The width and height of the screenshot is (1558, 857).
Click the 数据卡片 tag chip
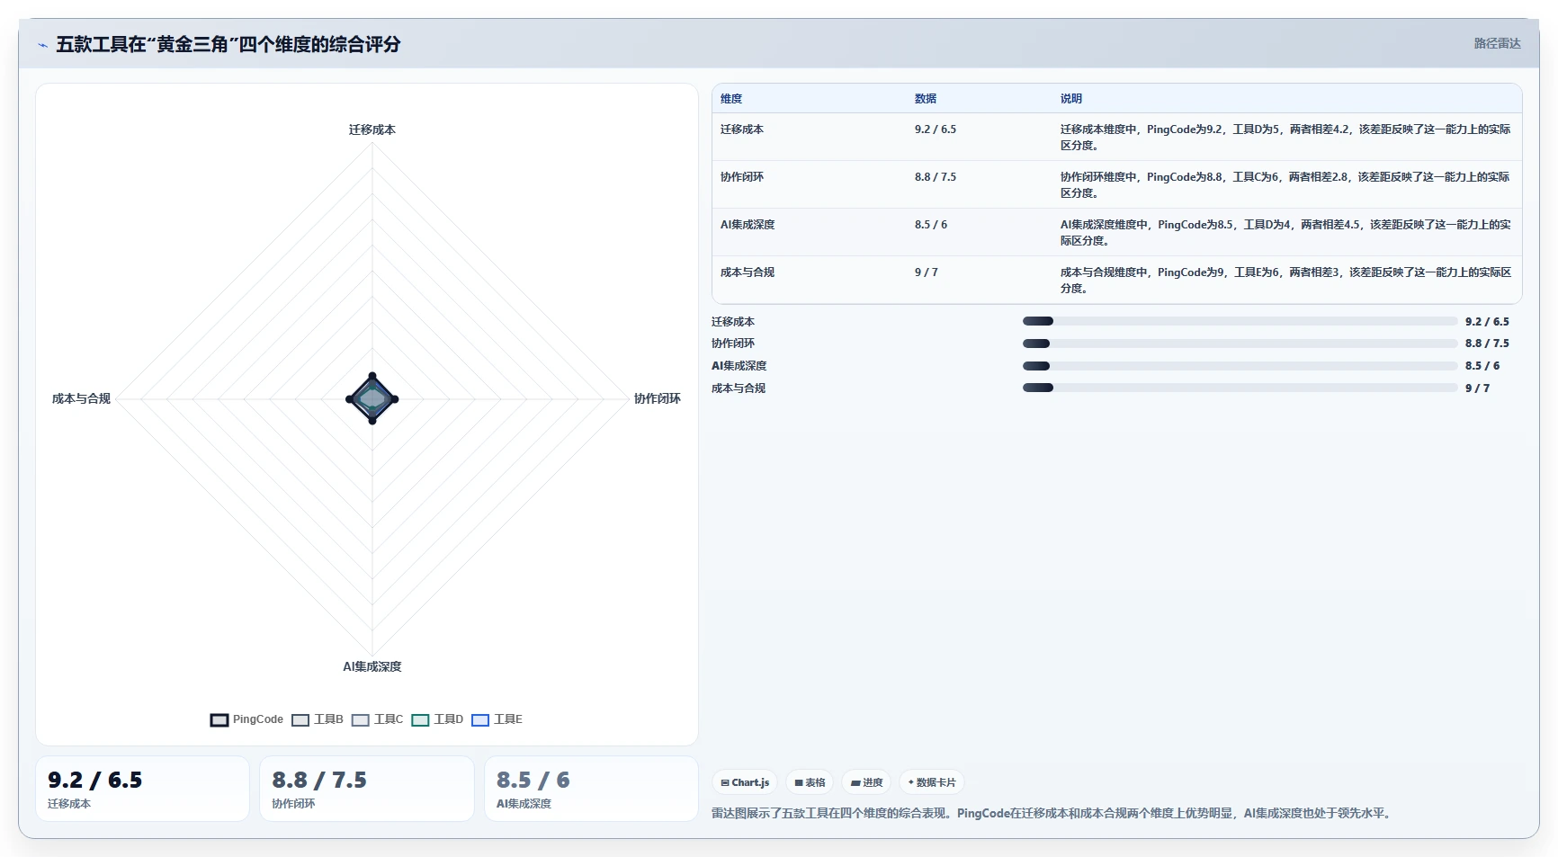(932, 782)
